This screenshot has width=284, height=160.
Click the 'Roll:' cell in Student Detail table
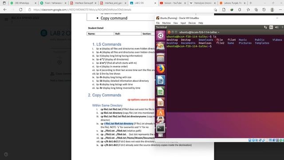(128, 34)
